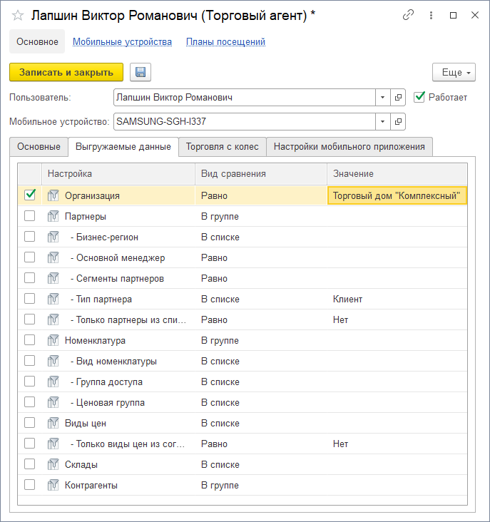Add this form to favorites star
Viewport: 490px width, 522px height.
coord(18,14)
